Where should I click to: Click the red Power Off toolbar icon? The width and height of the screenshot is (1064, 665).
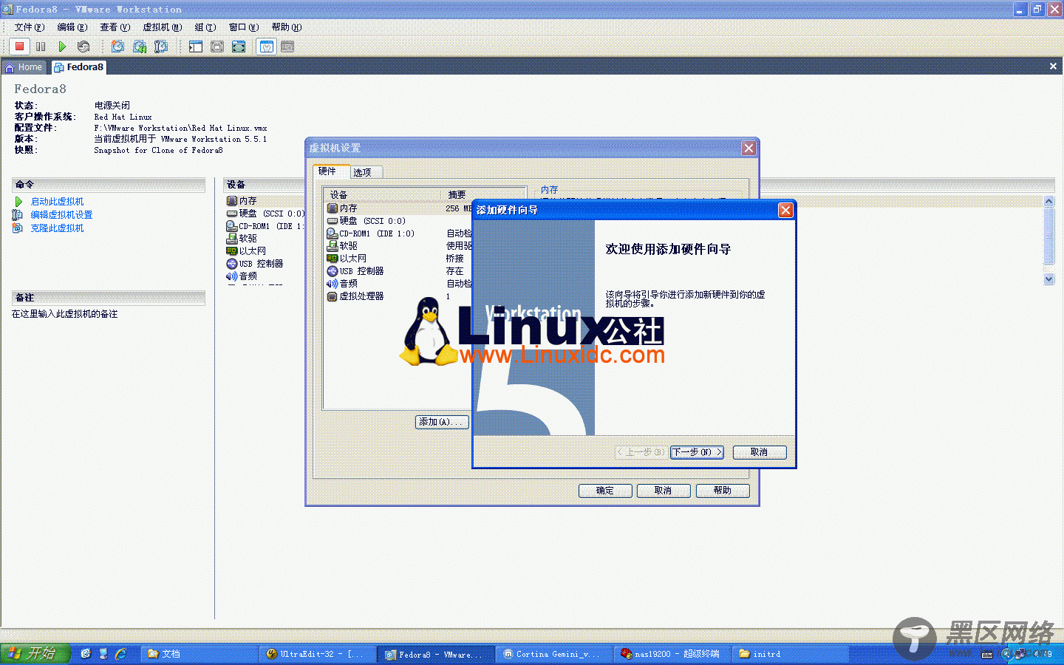[20, 47]
